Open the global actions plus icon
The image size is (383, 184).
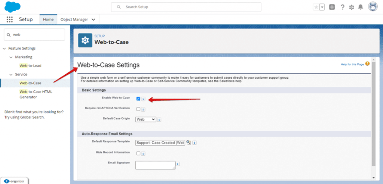pos(332,7)
